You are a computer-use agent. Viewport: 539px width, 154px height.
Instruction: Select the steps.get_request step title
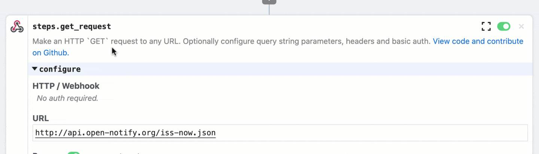point(71,27)
